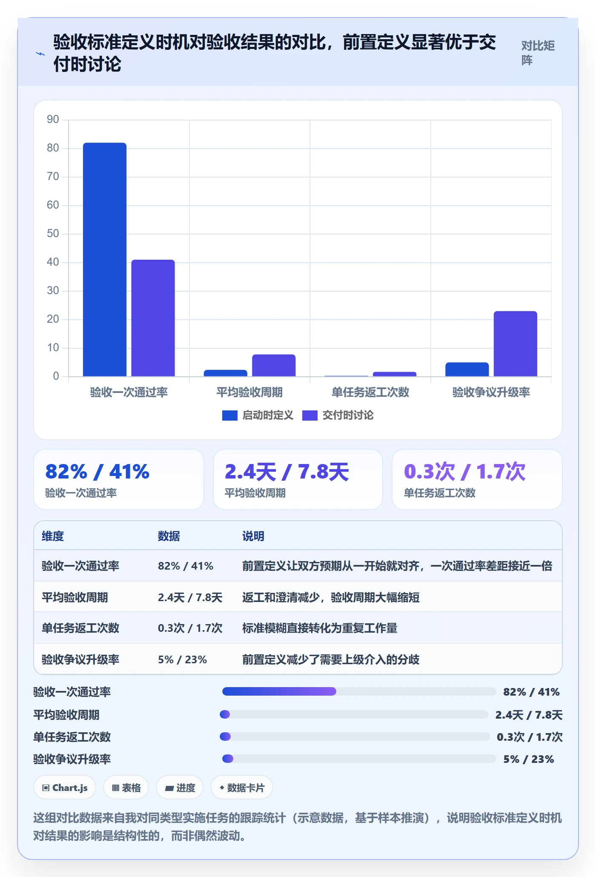Screen dimensions: 596x877
Task: Click the 对比矩阵 tag in header
Action: tap(538, 53)
